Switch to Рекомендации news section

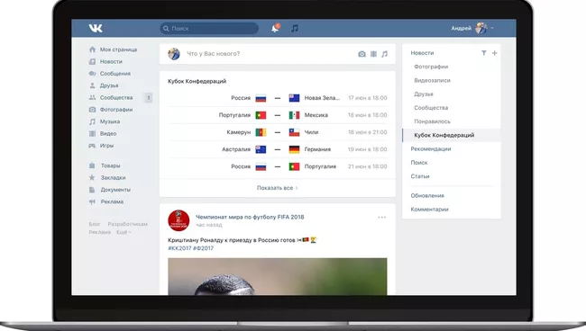pyautogui.click(x=431, y=149)
